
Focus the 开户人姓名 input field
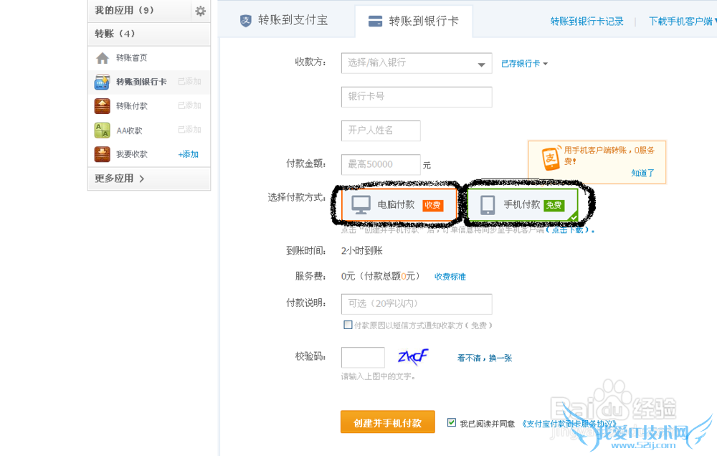381,130
